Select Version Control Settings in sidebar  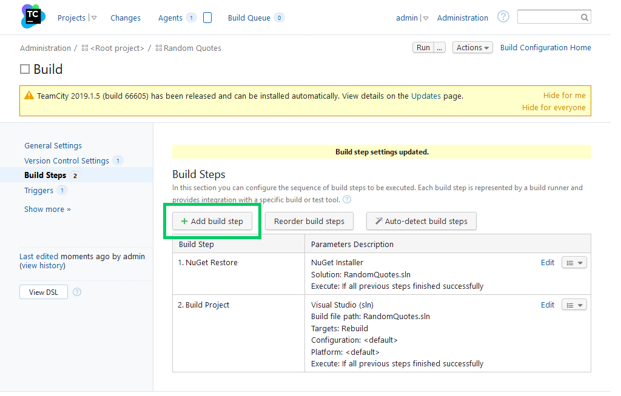[67, 160]
